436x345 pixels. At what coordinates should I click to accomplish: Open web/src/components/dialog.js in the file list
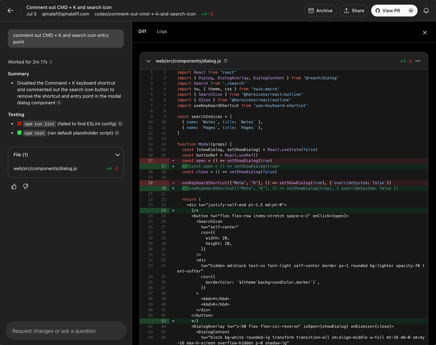[x=45, y=168]
